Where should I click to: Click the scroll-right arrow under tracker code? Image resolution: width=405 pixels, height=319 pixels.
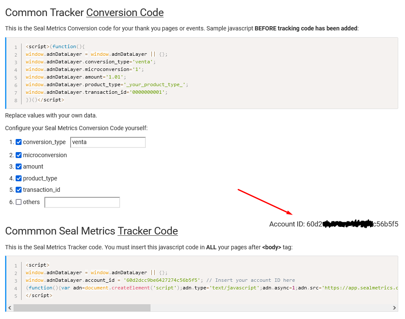pos(394,308)
